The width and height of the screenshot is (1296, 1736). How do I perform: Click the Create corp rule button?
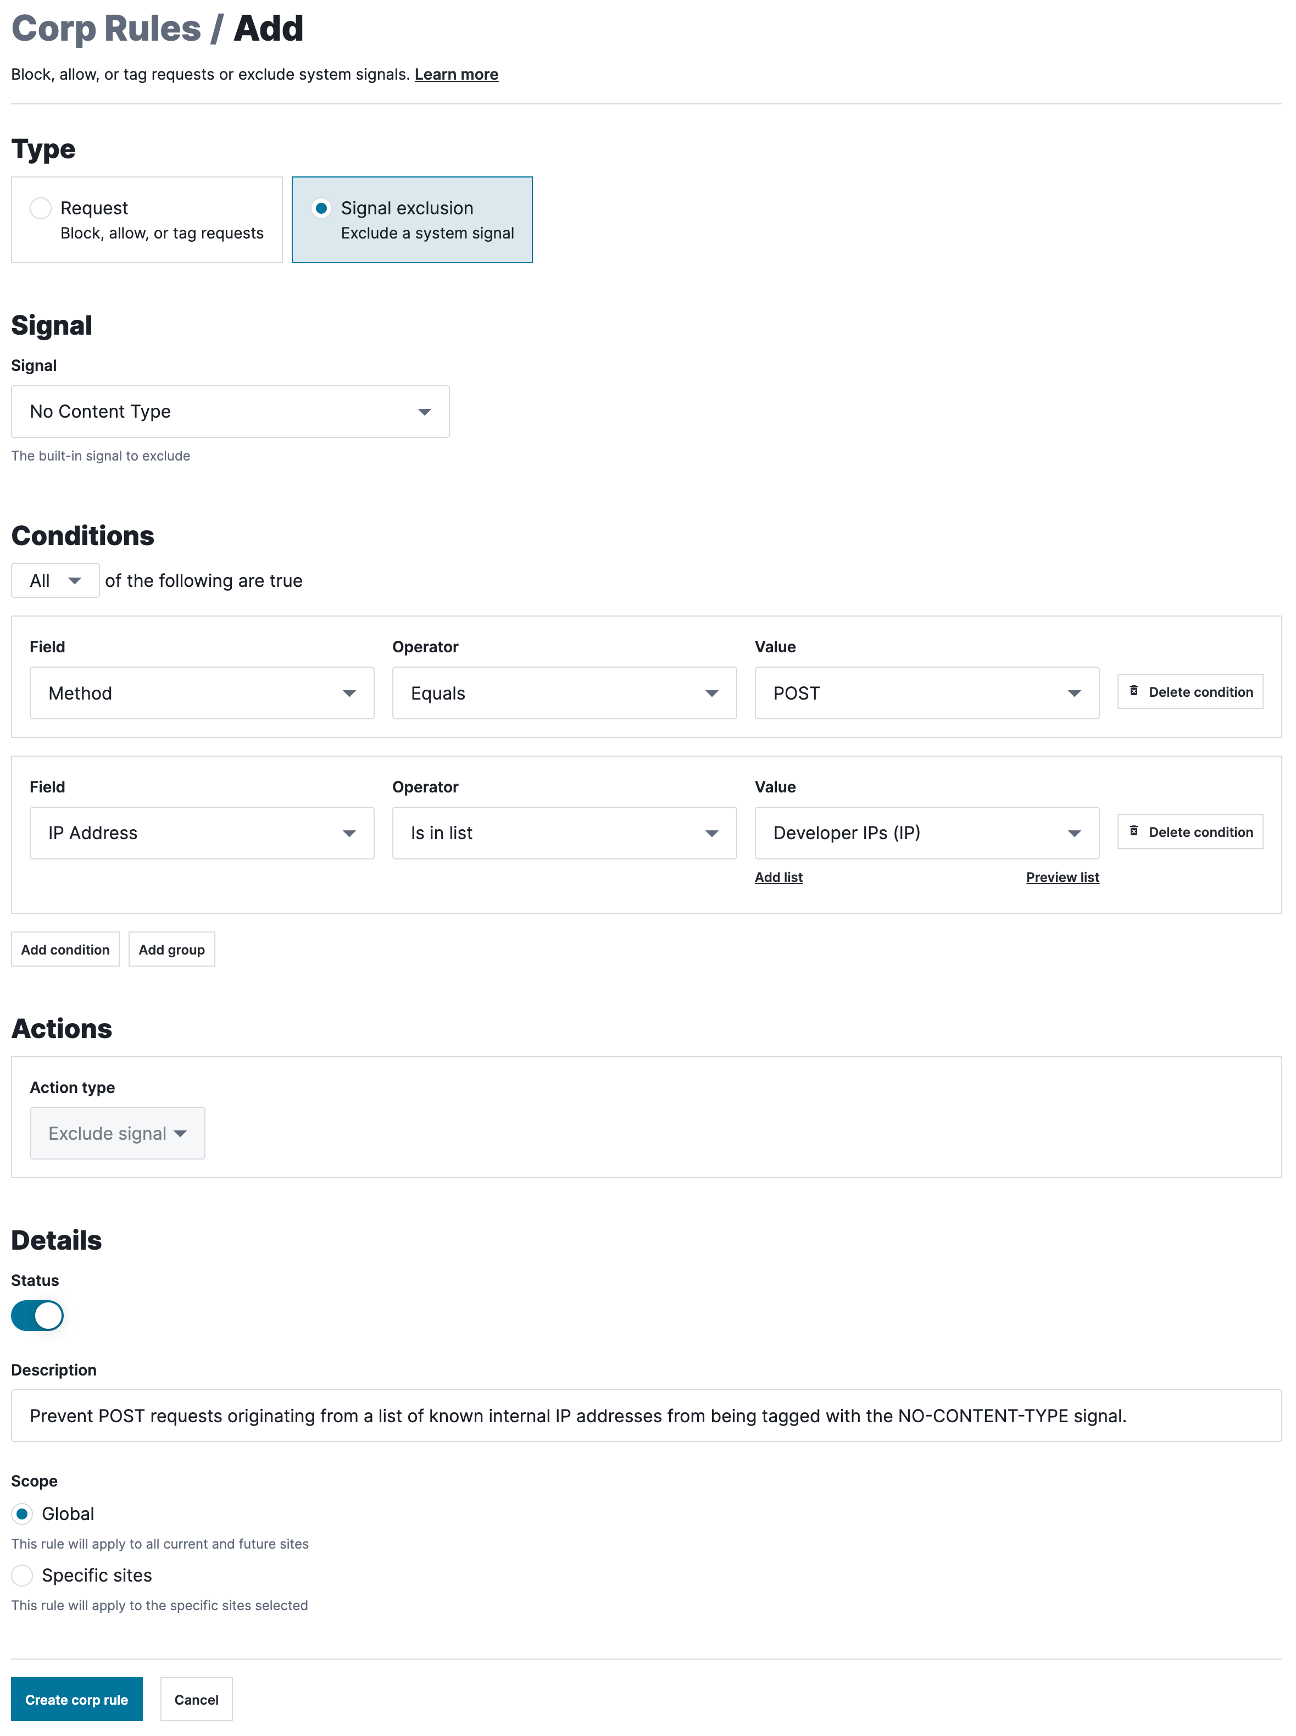tap(76, 1699)
